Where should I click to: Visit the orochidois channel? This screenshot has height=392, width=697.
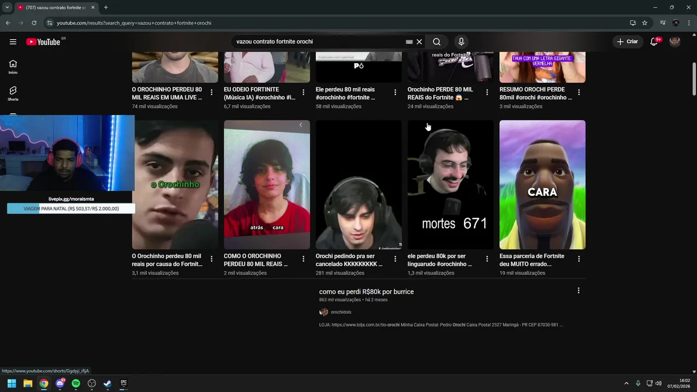[x=341, y=312]
